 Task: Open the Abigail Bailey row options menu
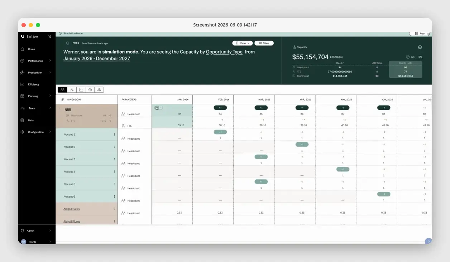114,209
